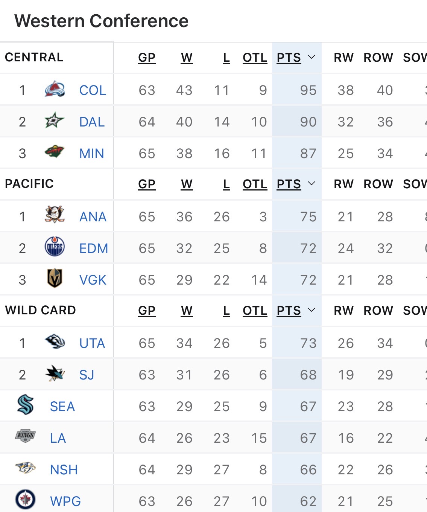Click the San Jose Sharks logo
Image resolution: width=427 pixels, height=512 pixels.
(55, 374)
